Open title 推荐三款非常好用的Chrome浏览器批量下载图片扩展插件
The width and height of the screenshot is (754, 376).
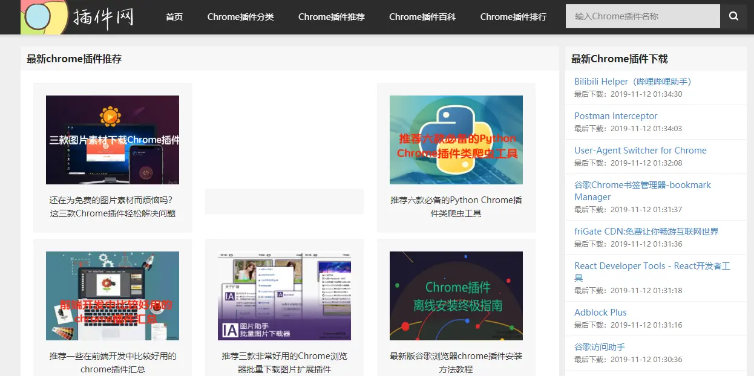pos(284,362)
